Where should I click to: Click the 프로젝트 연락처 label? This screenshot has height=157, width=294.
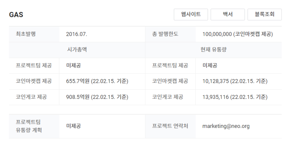(x=170, y=126)
